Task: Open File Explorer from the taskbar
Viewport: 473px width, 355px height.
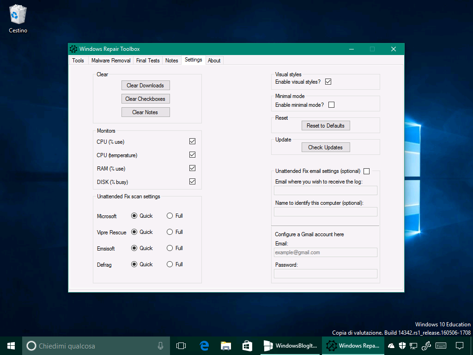Action: pos(225,346)
